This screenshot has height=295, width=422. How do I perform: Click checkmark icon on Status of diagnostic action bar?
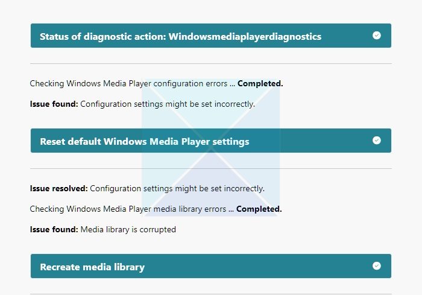(377, 36)
